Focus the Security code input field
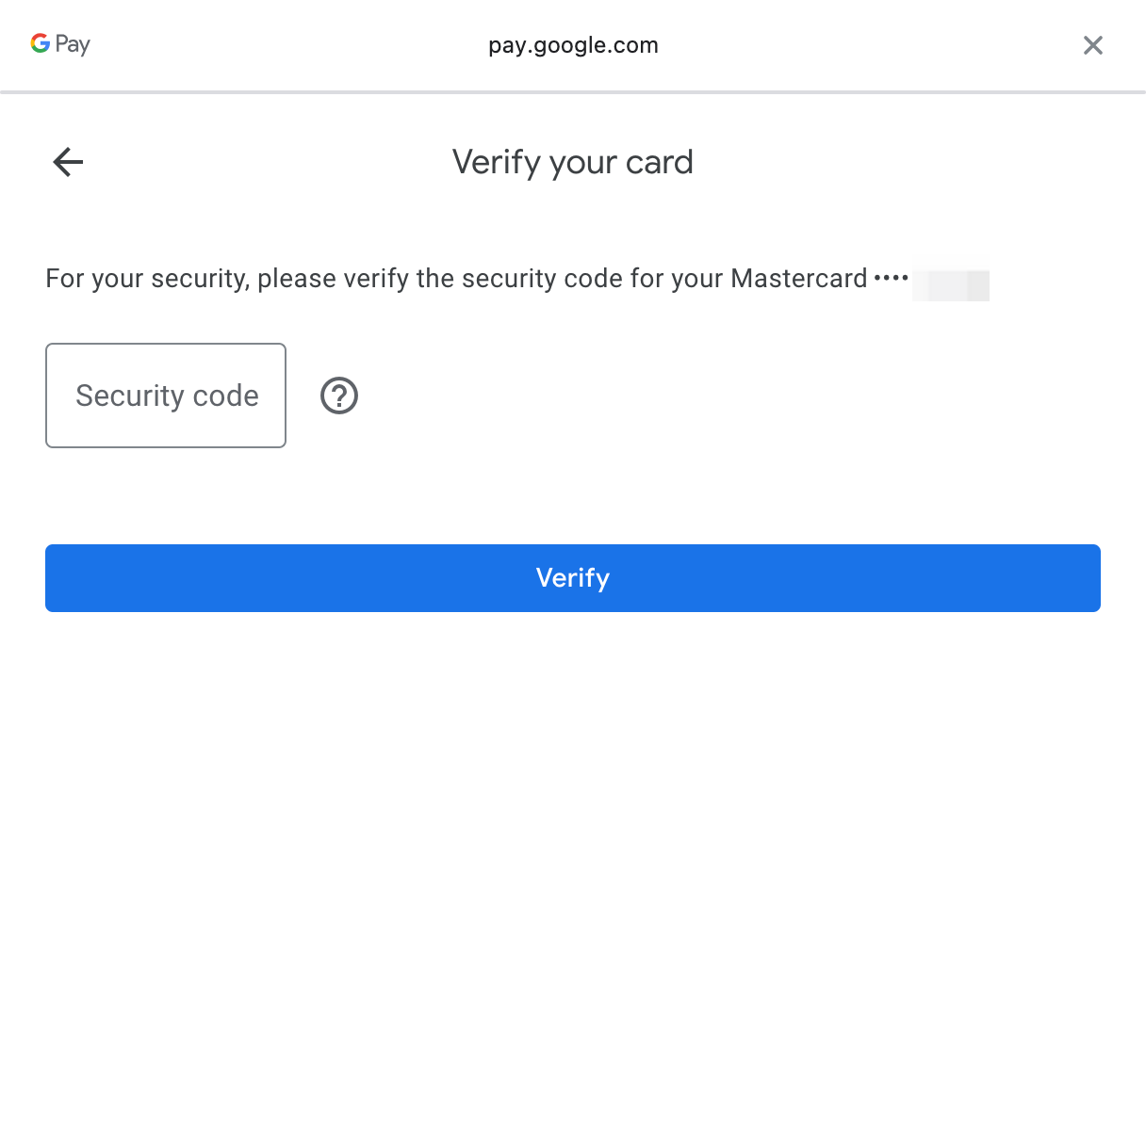 pyautogui.click(x=166, y=395)
